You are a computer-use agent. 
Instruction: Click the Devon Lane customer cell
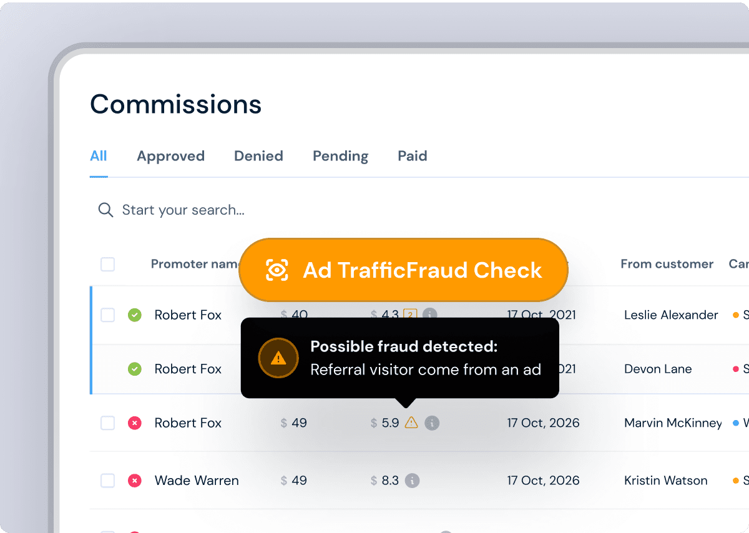(658, 369)
